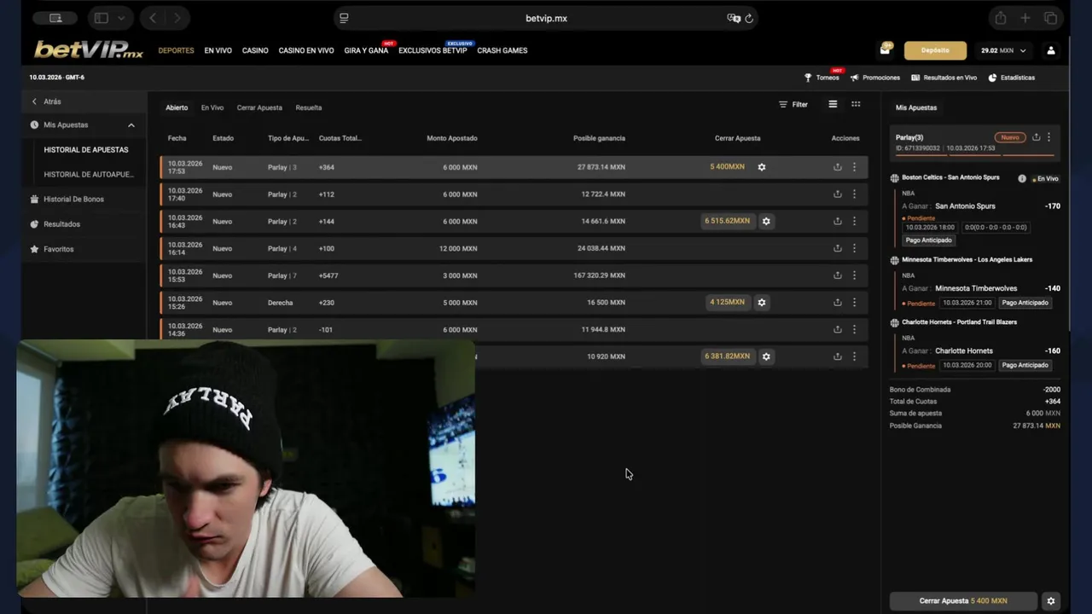Open settings gear for the 4 125MXN cashout
This screenshot has width=1092, height=614.
762,302
